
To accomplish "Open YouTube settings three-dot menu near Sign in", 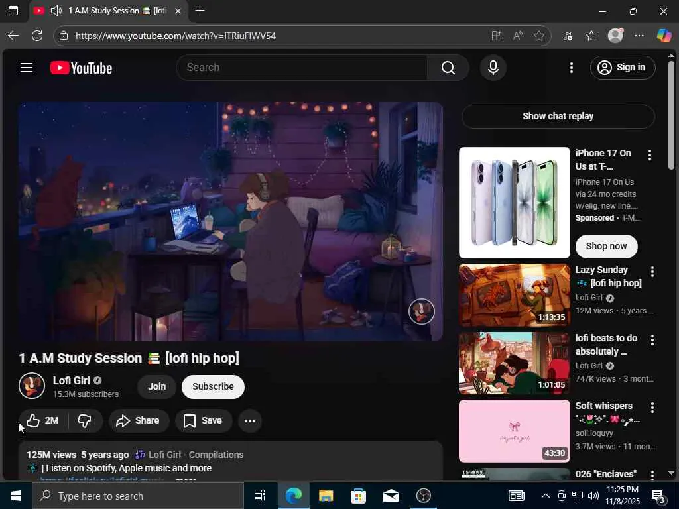I will 572,68.
